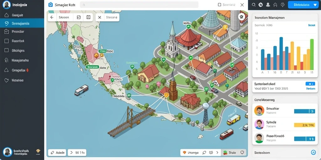The width and height of the screenshot is (321, 160).
Task: Expand the 90 17o chevron control
Action: [77, 152]
